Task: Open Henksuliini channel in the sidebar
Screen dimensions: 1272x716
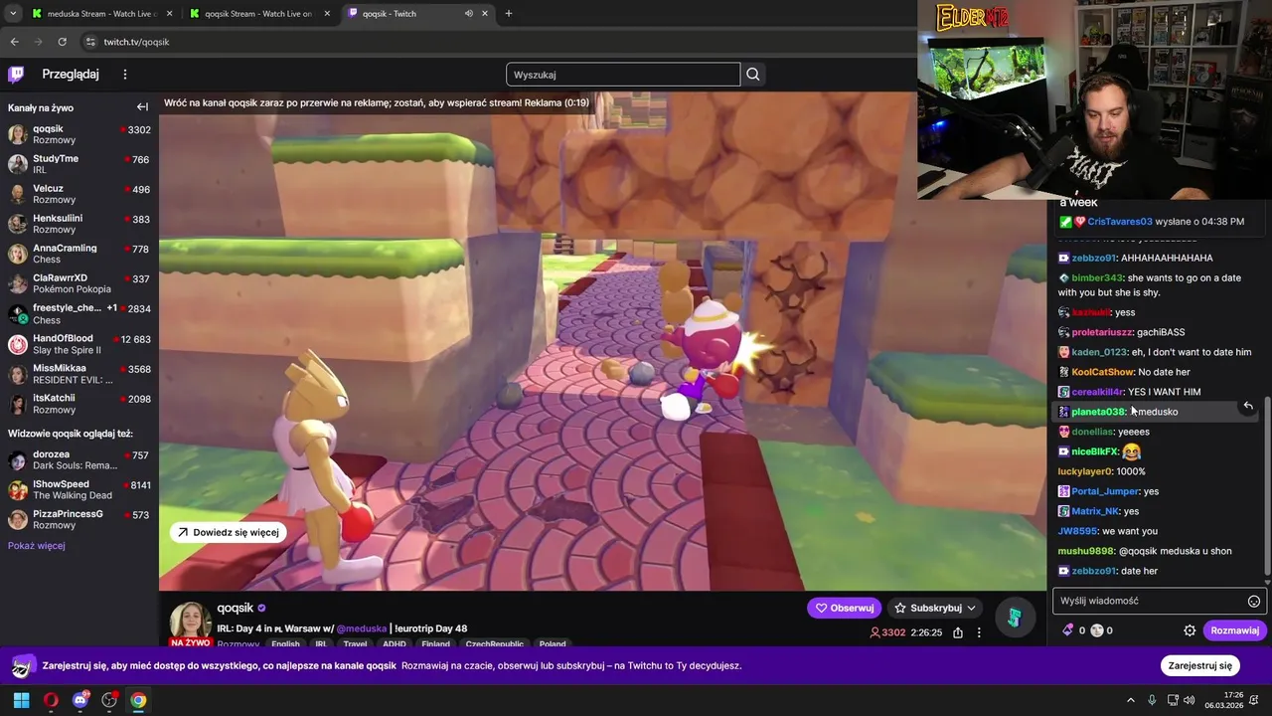Action: coord(79,224)
